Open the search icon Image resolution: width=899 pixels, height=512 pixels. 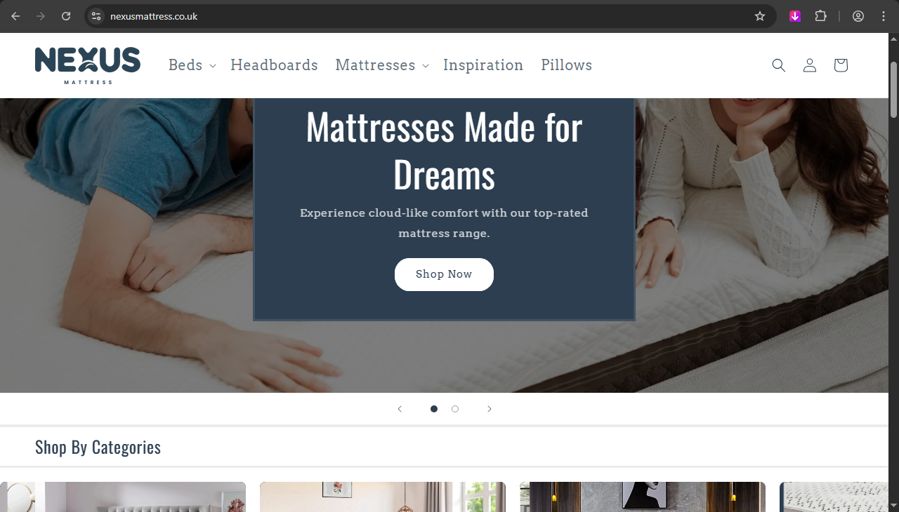tap(778, 65)
